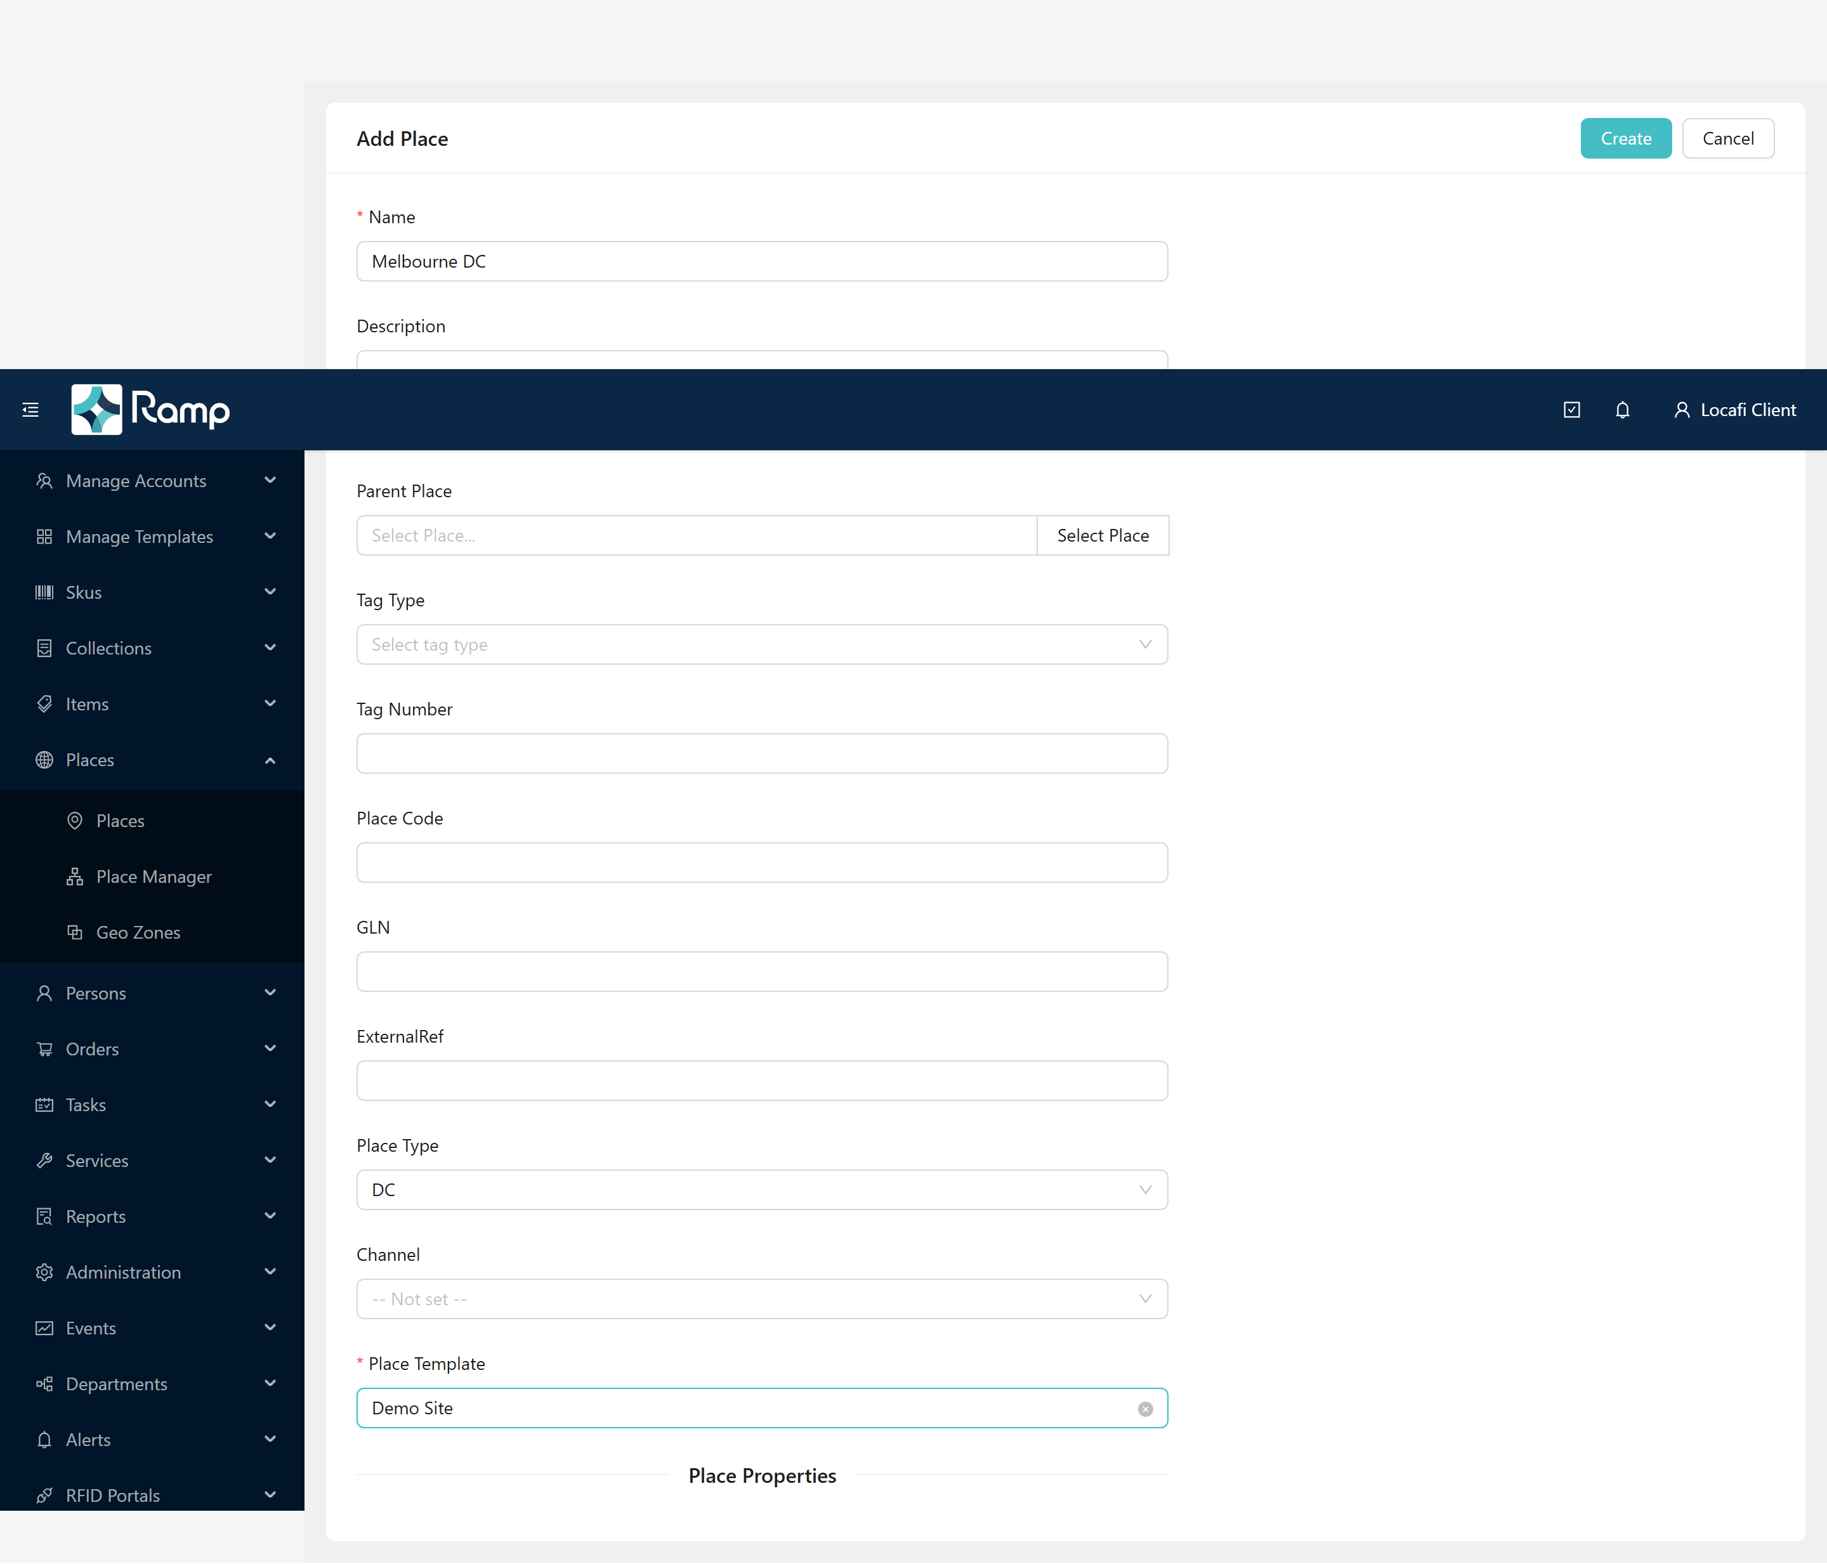1827x1564 pixels.
Task: Open the Administration menu item
Action: point(152,1273)
